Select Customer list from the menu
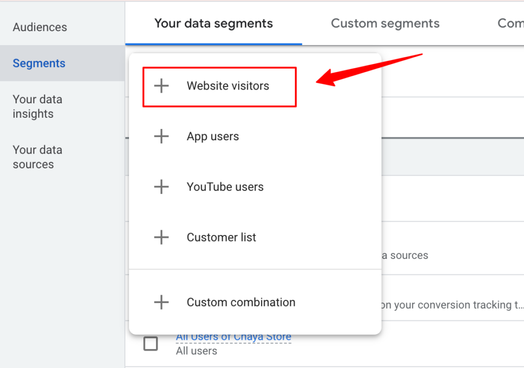 point(221,237)
